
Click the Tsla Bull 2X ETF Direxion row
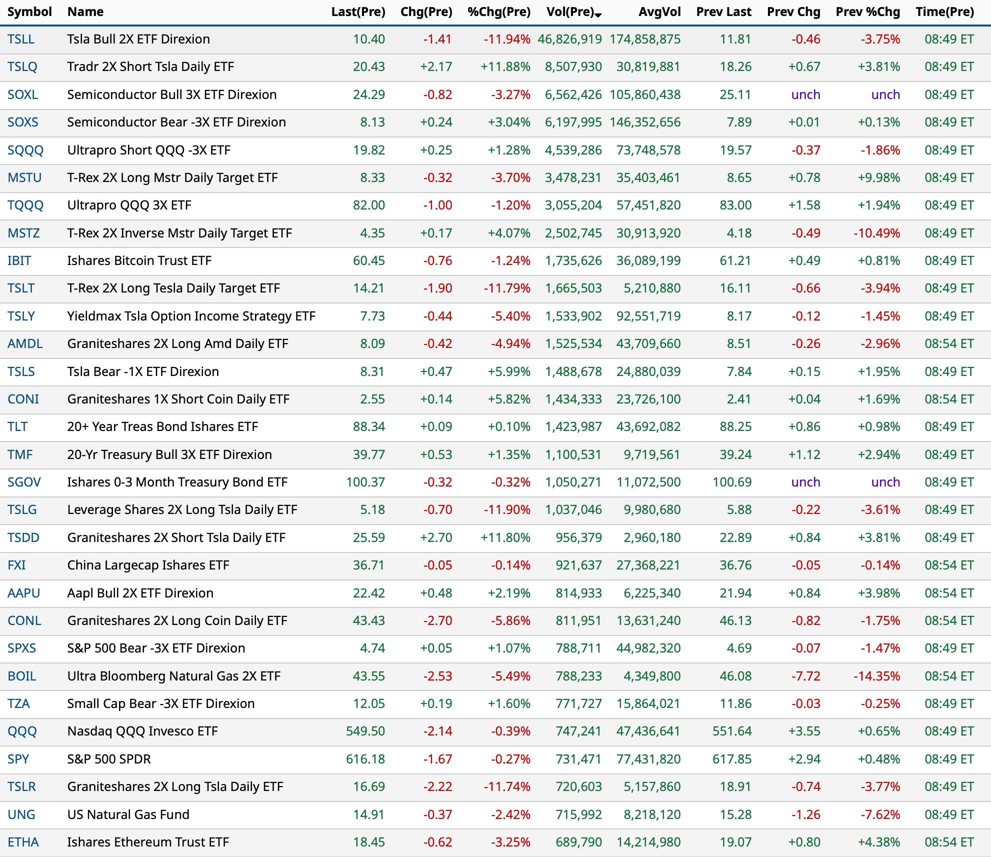[x=138, y=39]
